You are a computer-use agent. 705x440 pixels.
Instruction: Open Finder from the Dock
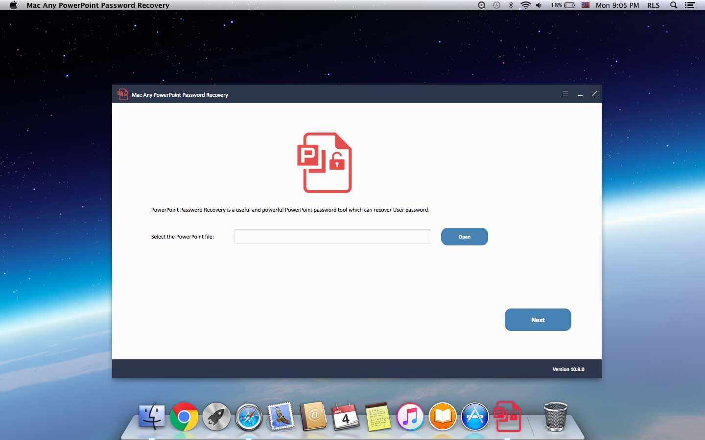[152, 416]
